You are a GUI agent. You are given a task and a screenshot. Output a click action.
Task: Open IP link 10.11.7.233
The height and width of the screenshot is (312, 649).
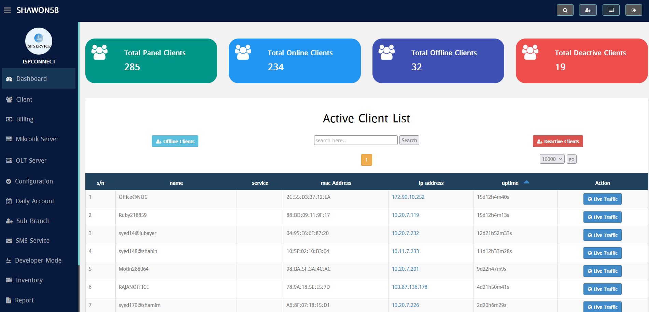tap(405, 251)
